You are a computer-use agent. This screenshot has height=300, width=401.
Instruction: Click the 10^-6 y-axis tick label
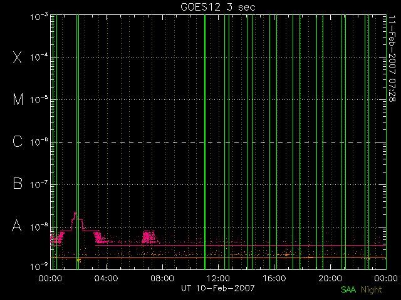pos(39,142)
